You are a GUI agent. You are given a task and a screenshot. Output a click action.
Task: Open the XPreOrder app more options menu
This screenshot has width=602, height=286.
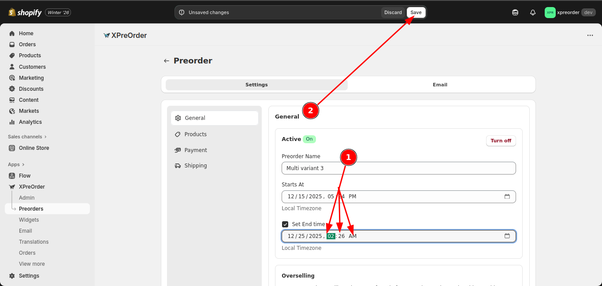pos(590,35)
